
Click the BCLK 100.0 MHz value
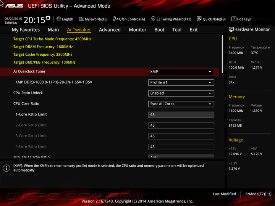pos(236,68)
